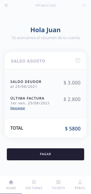Click the Home house icon
This screenshot has width=91, height=194.
(x=11, y=182)
